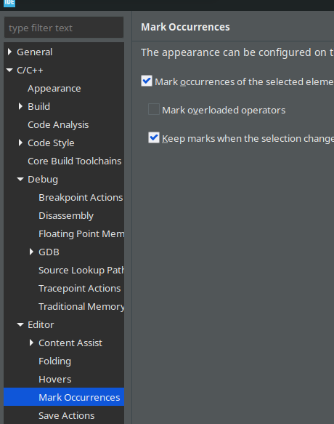Collapse the C/C++ tree node arrow
The height and width of the screenshot is (424, 334).
(x=9, y=71)
